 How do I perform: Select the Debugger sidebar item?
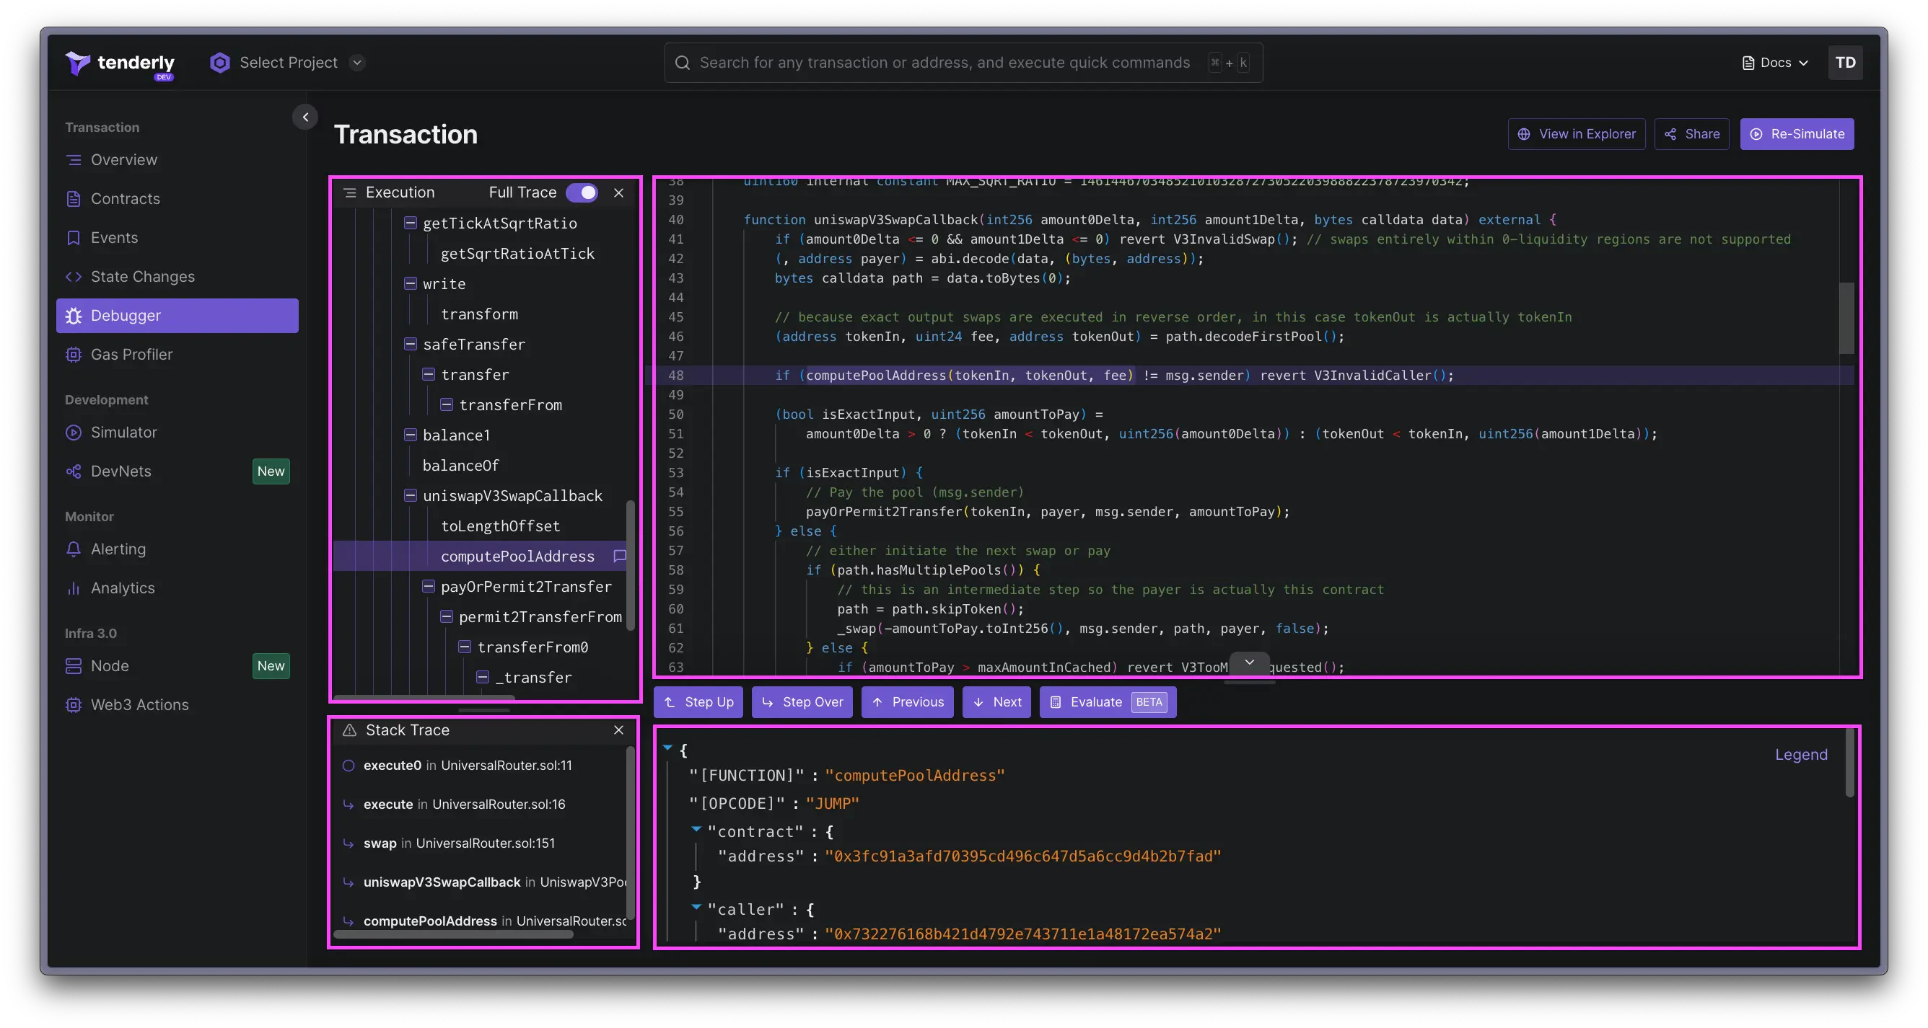[178, 316]
